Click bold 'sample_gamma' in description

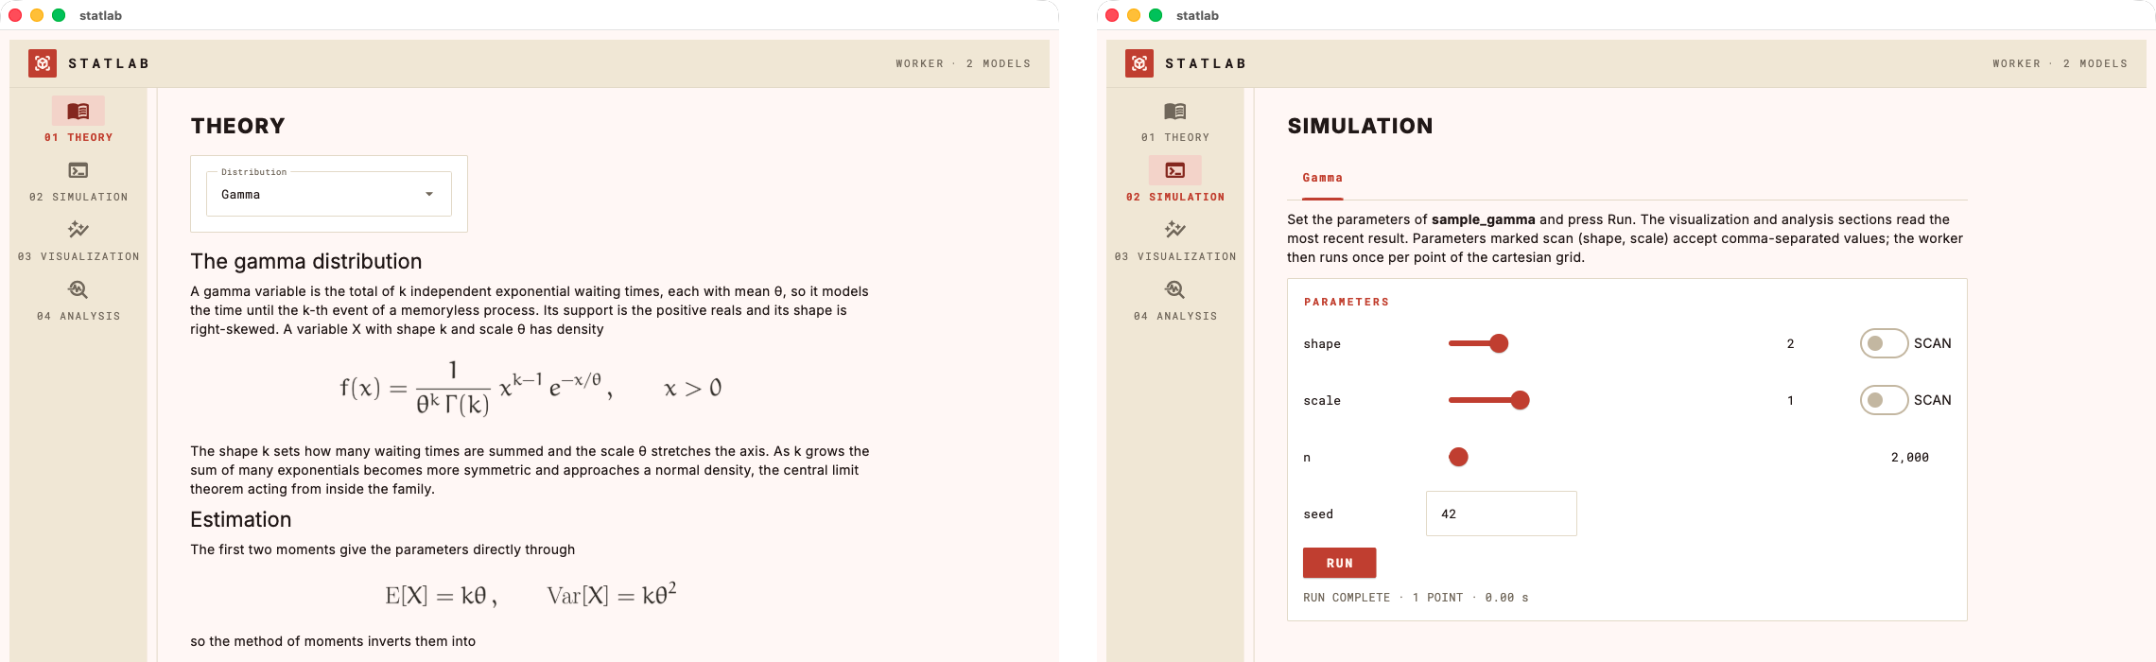[1483, 219]
